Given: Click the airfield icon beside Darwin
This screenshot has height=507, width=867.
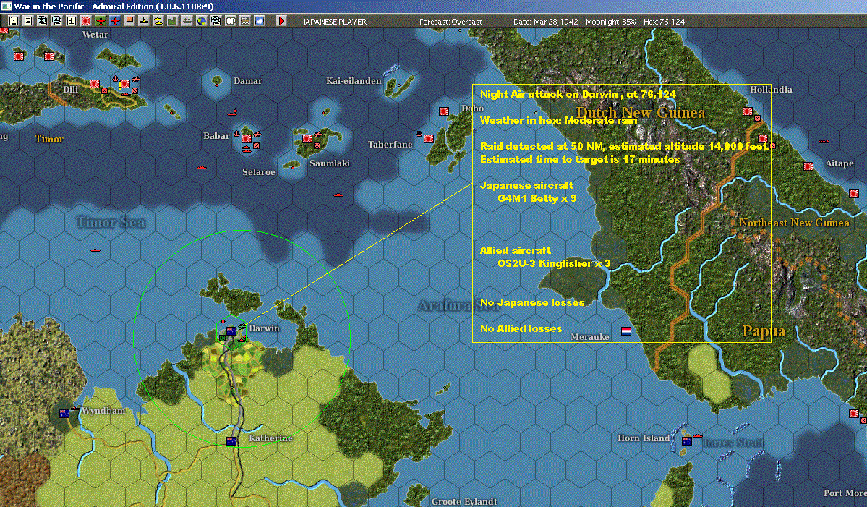Looking at the screenshot, I should pos(242,327).
